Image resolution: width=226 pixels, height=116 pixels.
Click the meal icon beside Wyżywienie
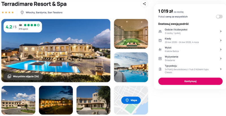(x=160, y=59)
